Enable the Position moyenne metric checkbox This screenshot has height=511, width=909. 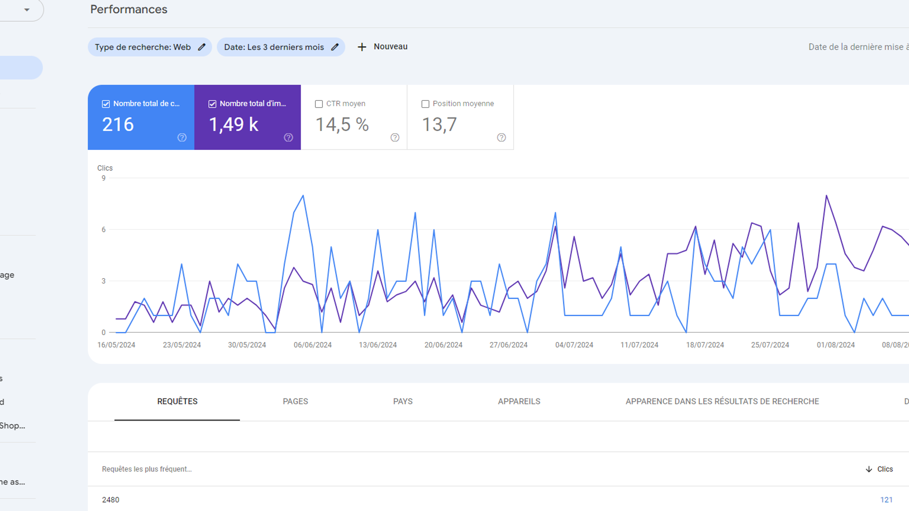[425, 104]
